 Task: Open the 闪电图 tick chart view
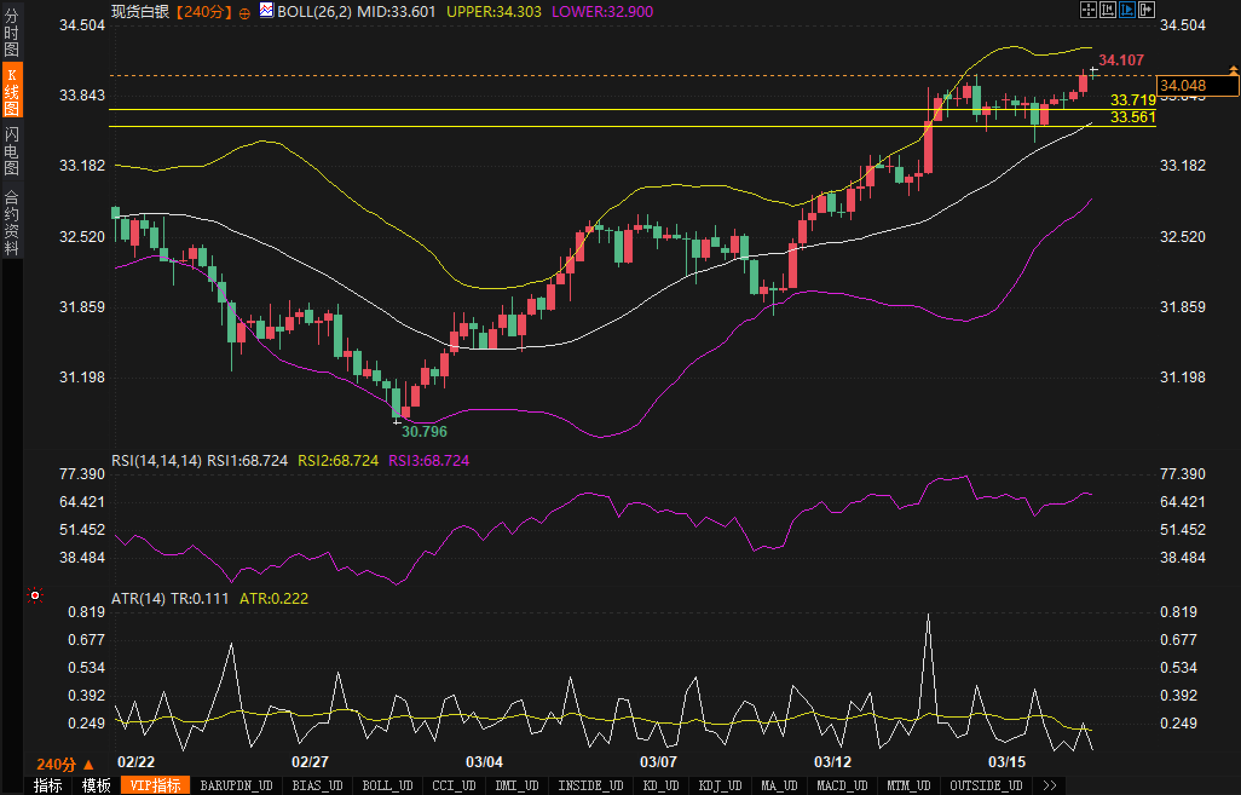coord(11,150)
